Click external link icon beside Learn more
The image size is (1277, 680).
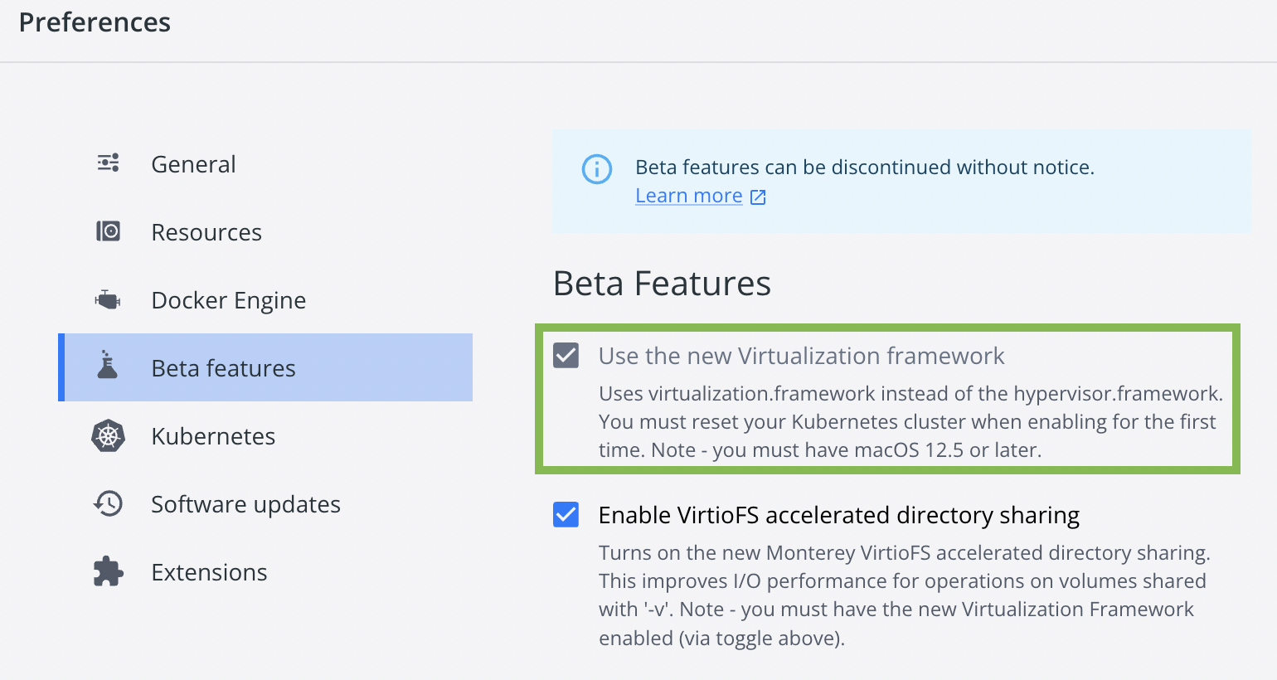click(x=758, y=197)
